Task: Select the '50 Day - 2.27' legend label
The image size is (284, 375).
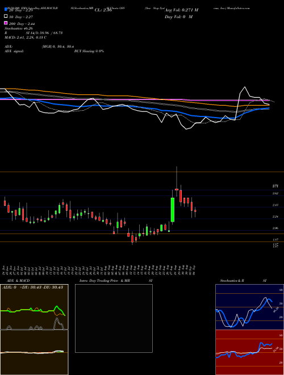Action: pos(21,17)
